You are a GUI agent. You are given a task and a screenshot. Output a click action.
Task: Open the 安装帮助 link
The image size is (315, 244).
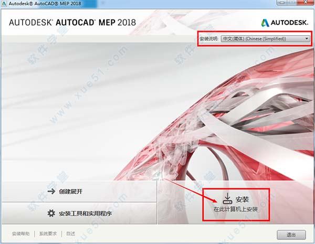[20, 234]
